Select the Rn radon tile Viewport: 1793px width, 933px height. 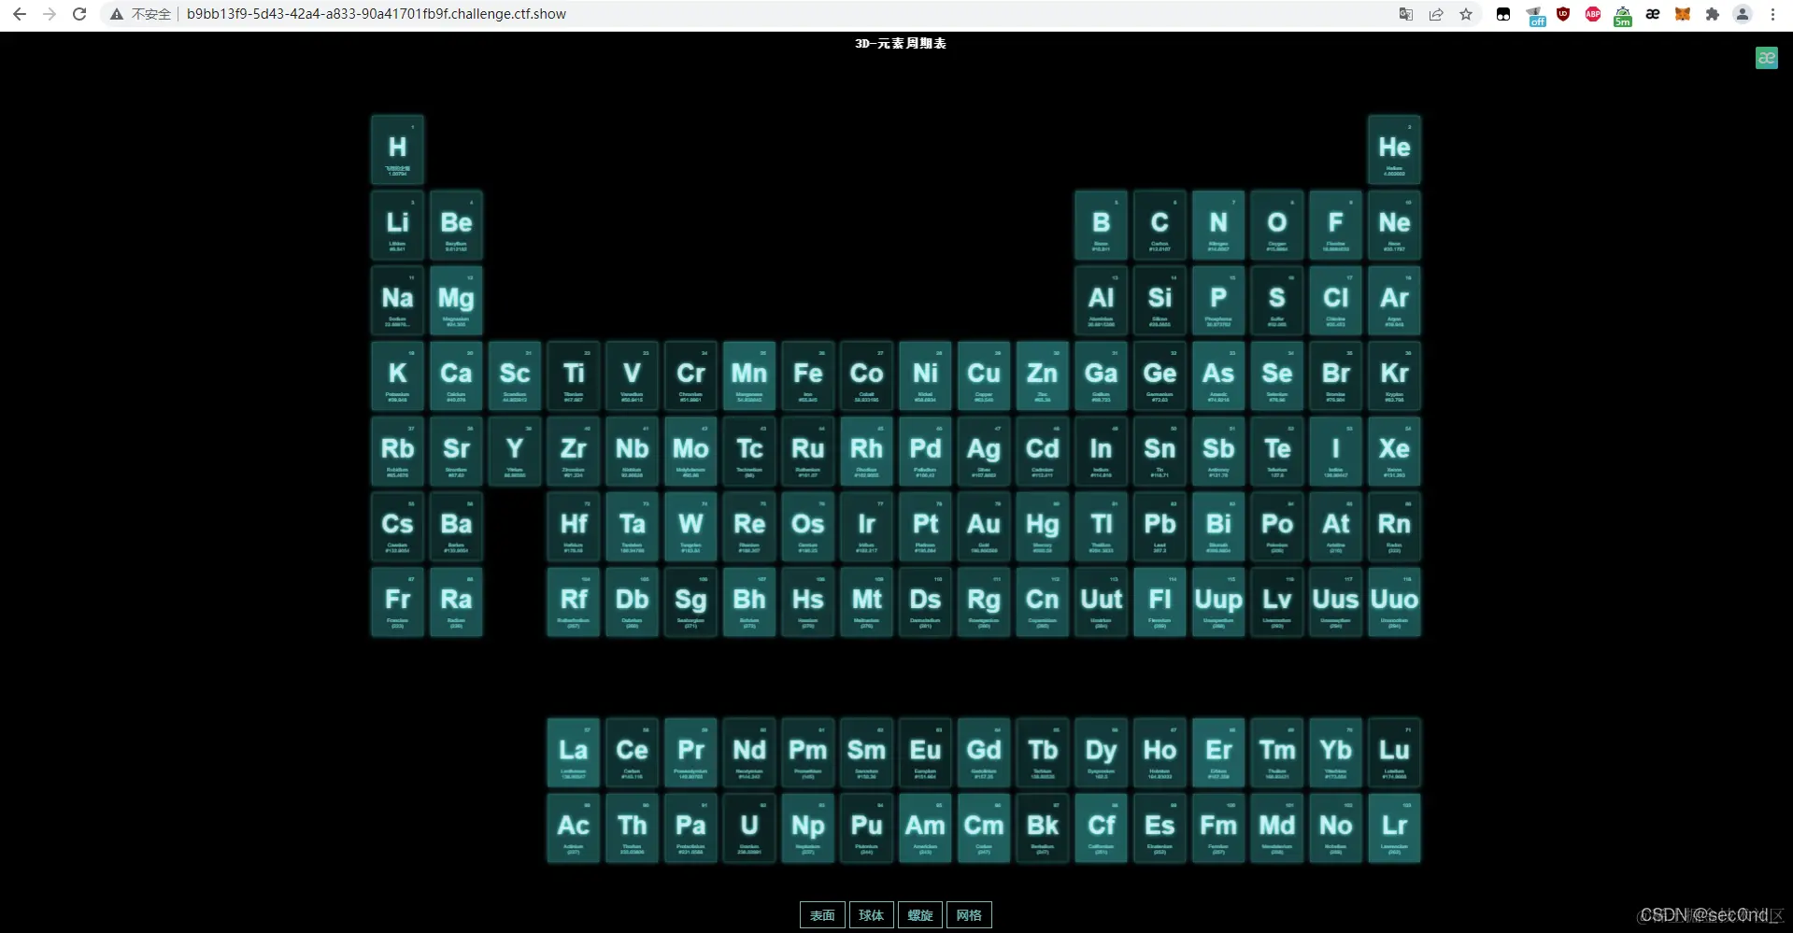(1394, 527)
